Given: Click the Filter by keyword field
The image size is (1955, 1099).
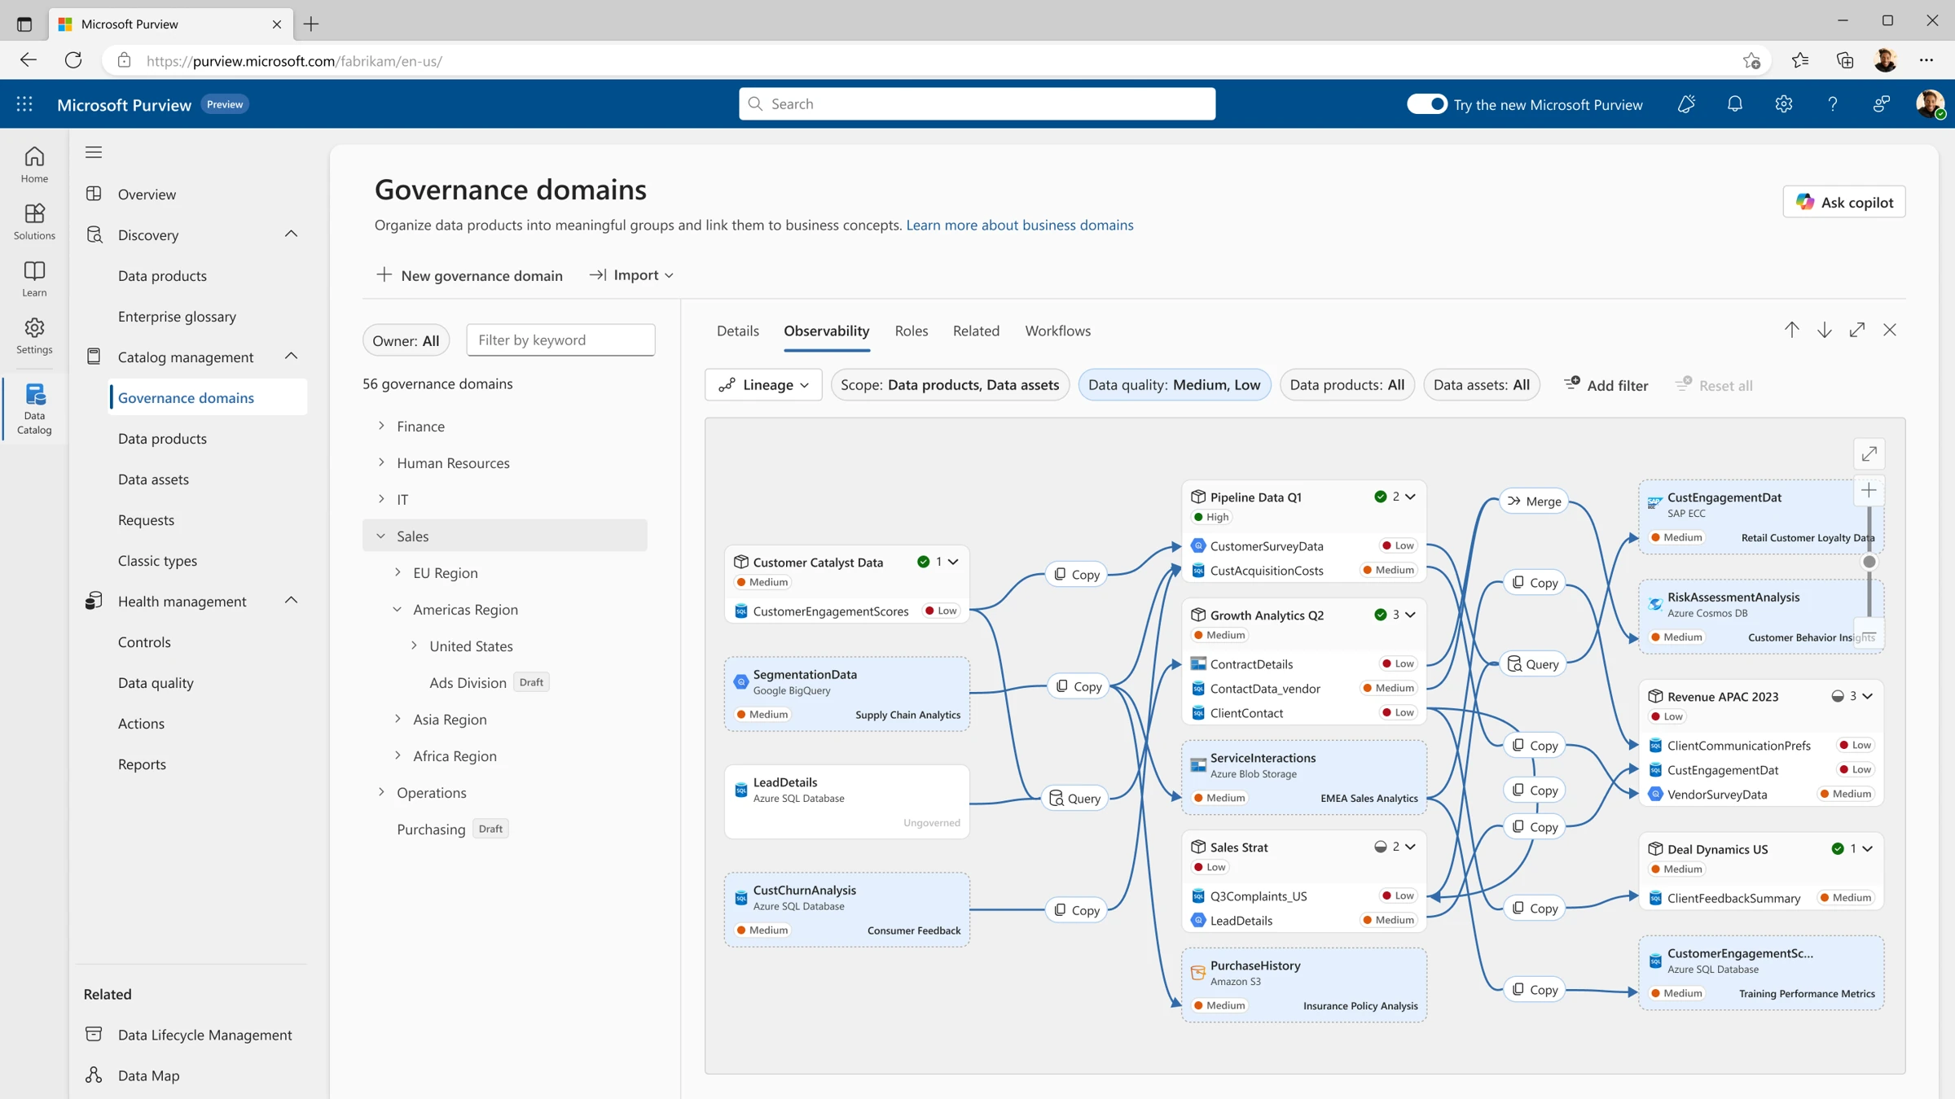Looking at the screenshot, I should point(560,339).
